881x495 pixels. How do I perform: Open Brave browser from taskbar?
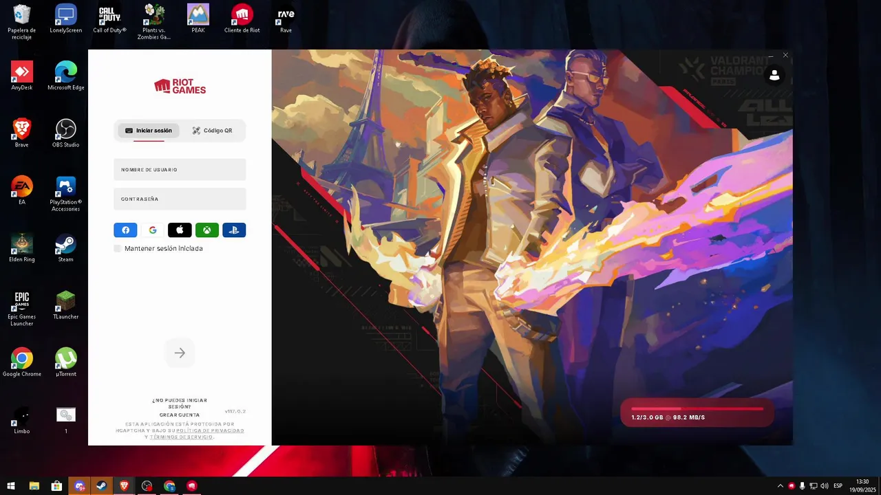pyautogui.click(x=124, y=485)
